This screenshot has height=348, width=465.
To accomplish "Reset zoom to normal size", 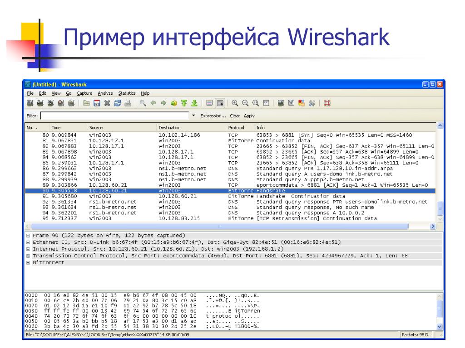I will click(x=256, y=103).
